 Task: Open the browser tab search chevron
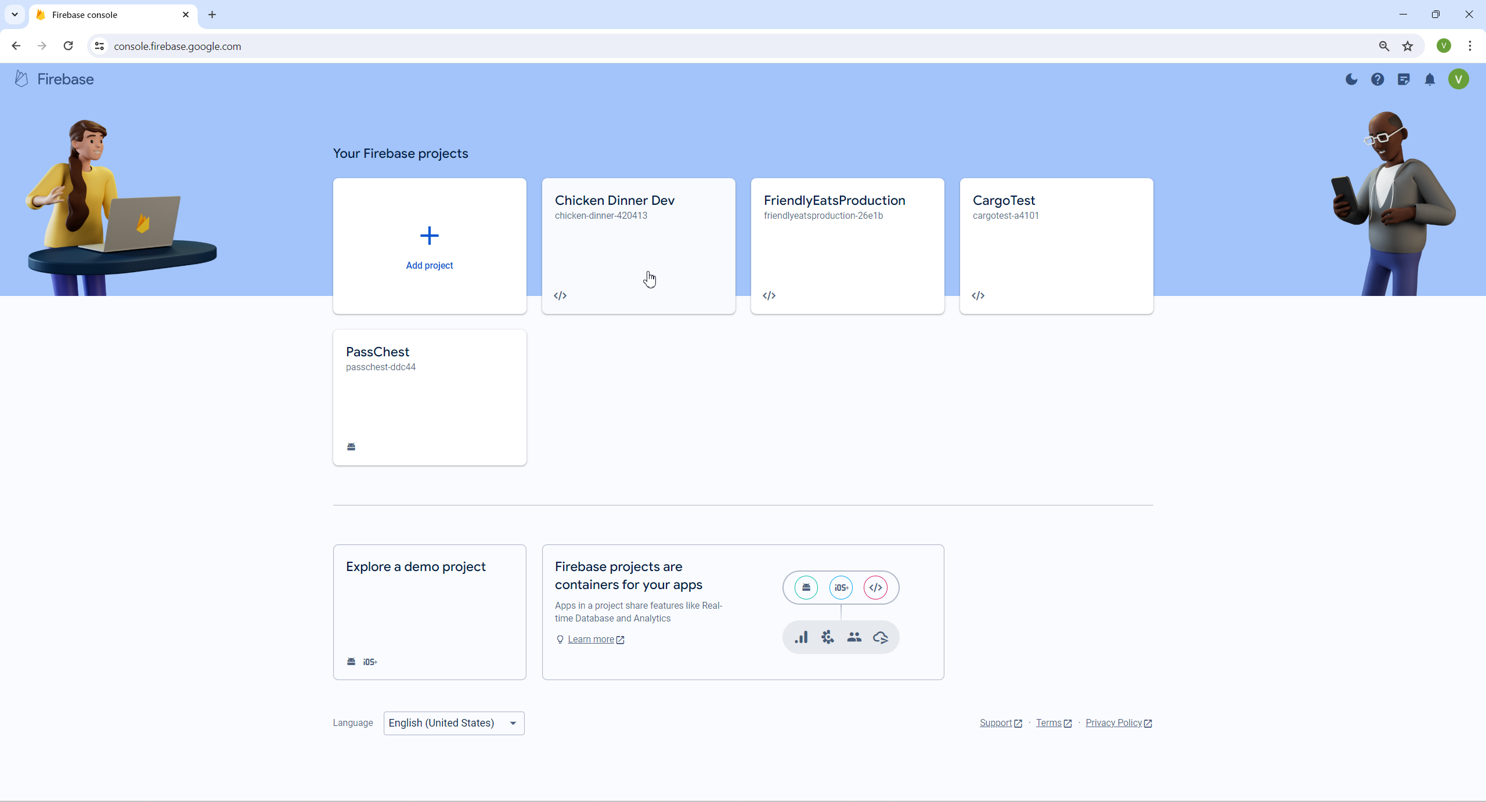pos(15,15)
